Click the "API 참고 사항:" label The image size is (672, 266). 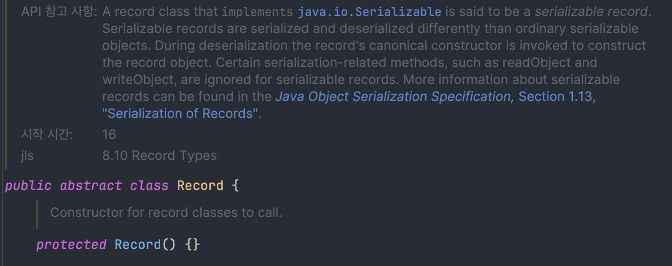pos(60,12)
